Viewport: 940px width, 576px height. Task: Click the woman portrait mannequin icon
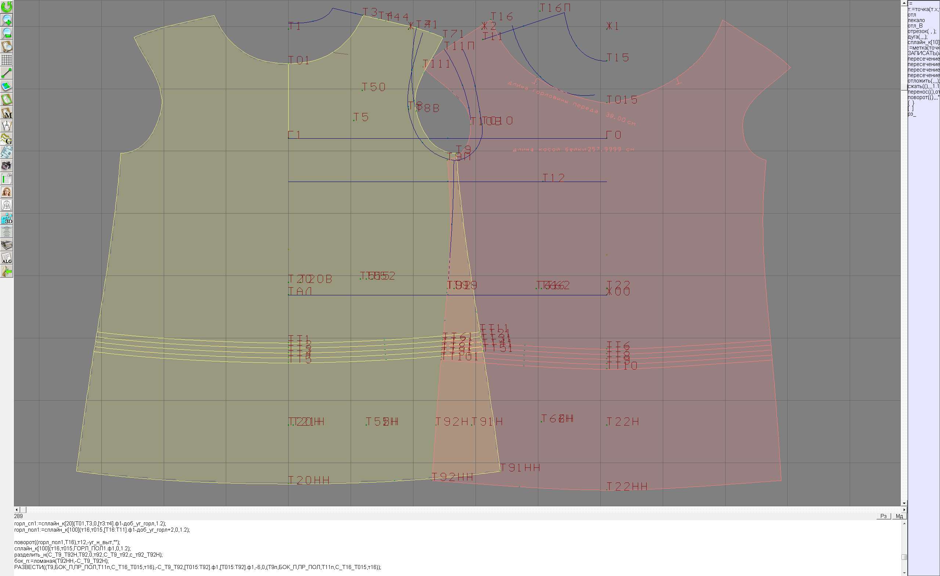pos(7,192)
